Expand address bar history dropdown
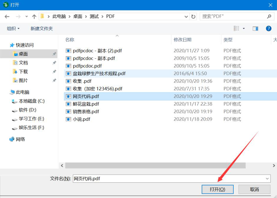 tap(186, 16)
